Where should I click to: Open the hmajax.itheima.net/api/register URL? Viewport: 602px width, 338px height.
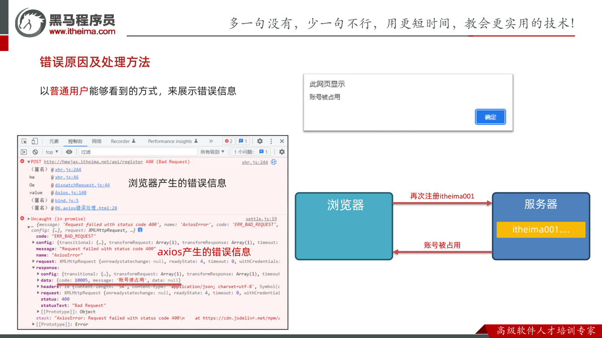click(94, 162)
